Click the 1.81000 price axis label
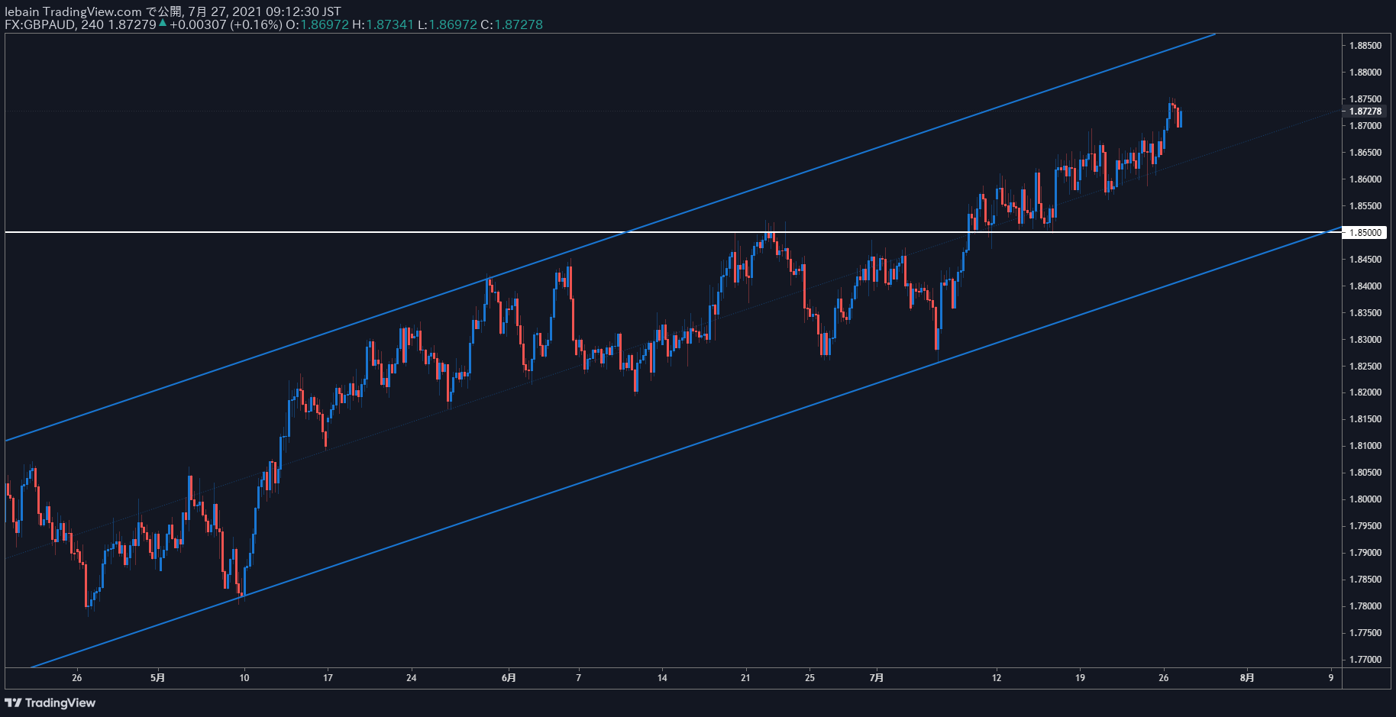 coord(1365,446)
